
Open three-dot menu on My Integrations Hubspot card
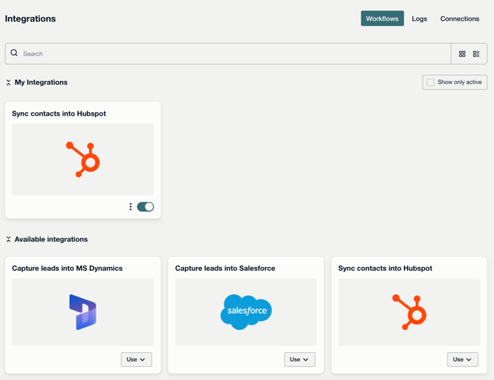(131, 207)
